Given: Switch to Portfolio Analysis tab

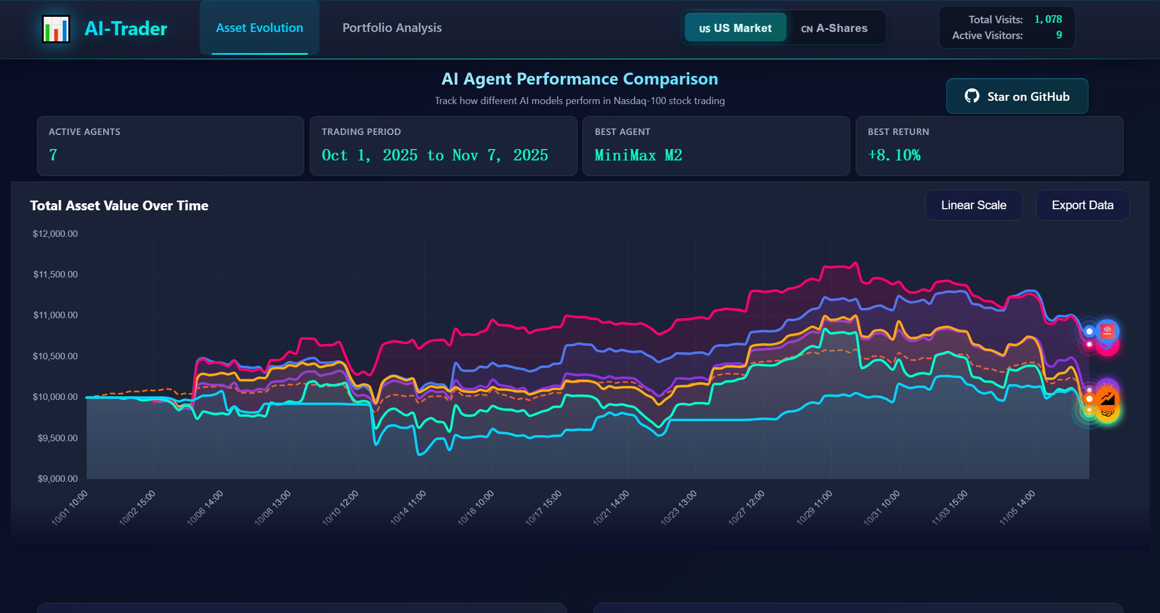Looking at the screenshot, I should (392, 28).
